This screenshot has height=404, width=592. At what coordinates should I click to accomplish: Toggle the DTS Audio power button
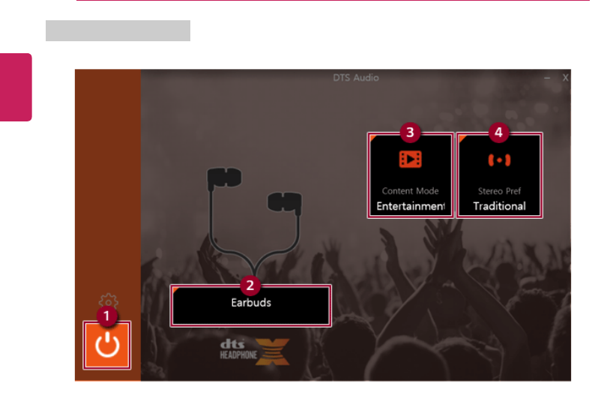107,345
